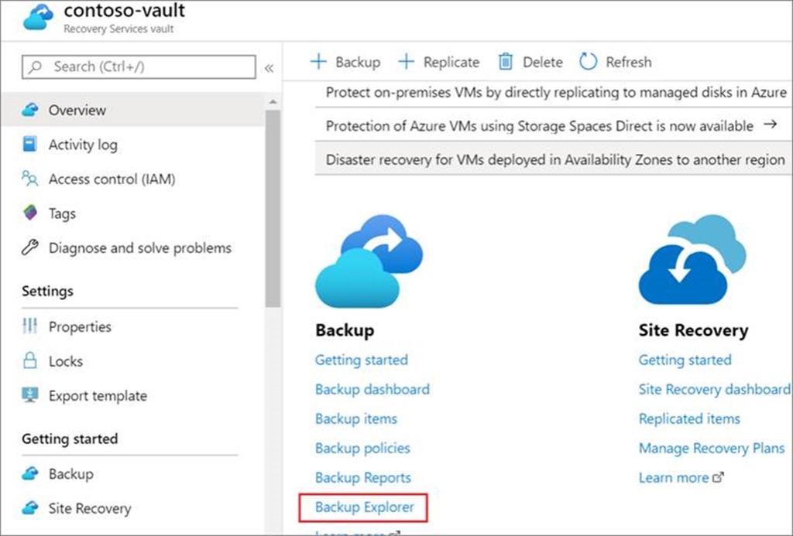Click the Properties sliders icon

(x=30, y=326)
